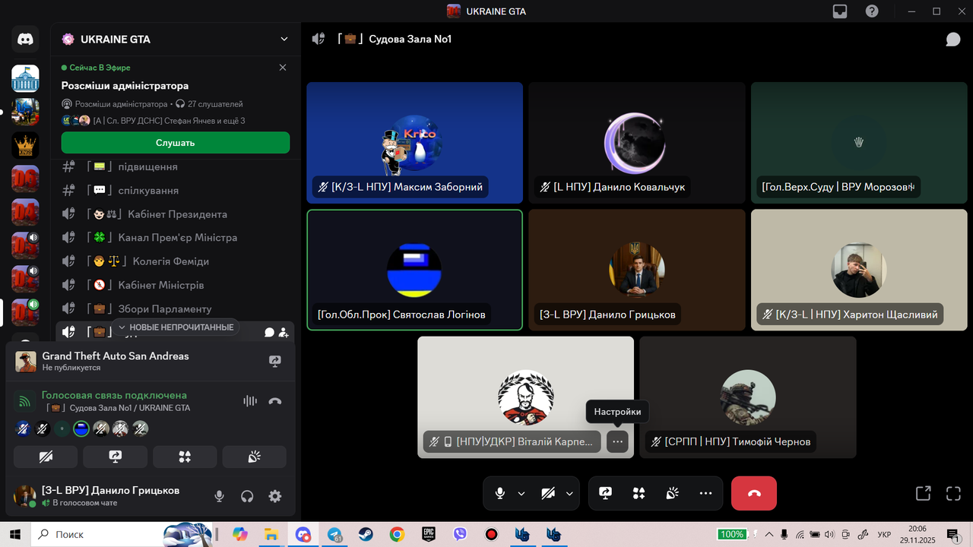
Task: Start an activity from the call bar
Action: [639, 493]
